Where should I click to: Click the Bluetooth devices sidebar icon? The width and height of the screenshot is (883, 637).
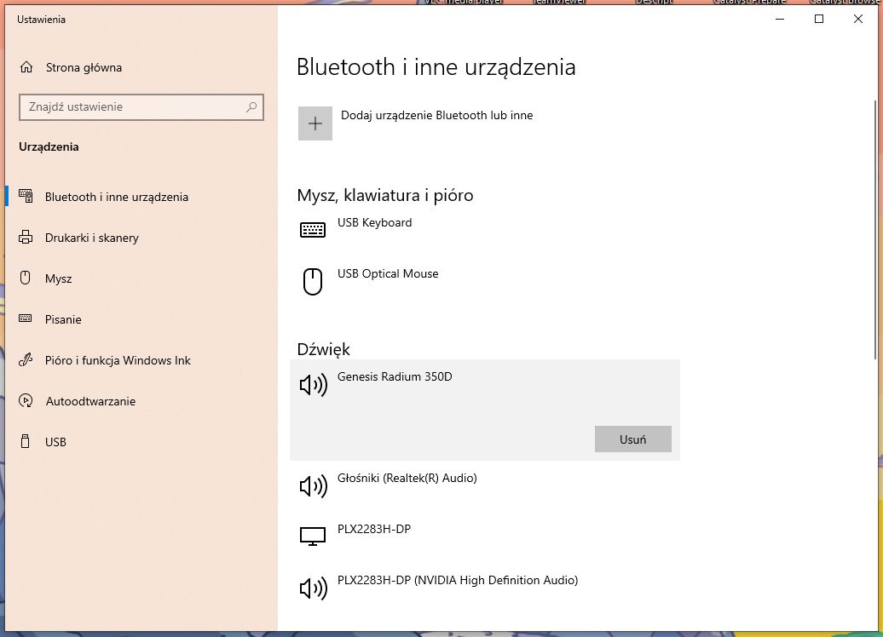pyautogui.click(x=26, y=197)
